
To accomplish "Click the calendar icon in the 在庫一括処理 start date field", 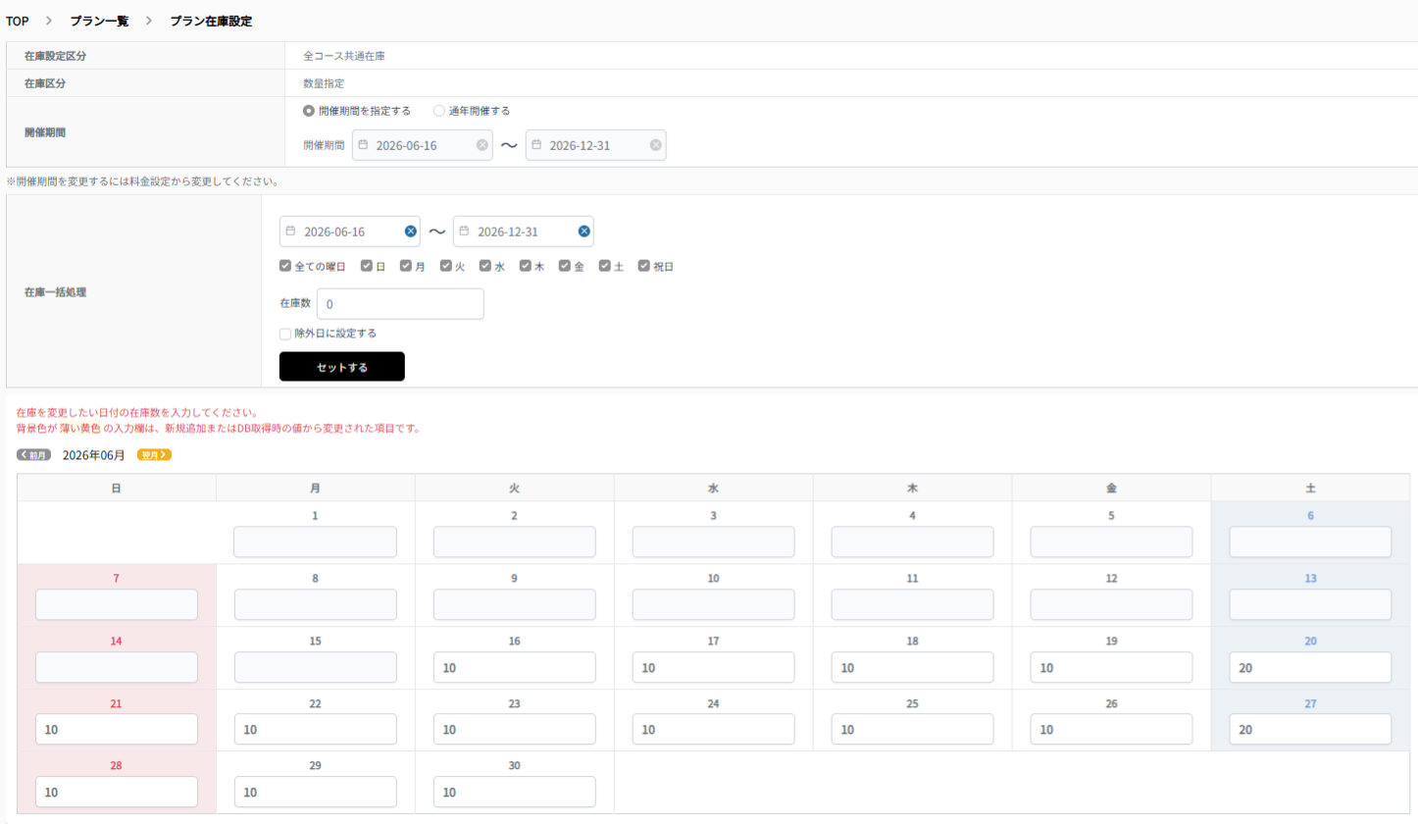I will tap(290, 232).
